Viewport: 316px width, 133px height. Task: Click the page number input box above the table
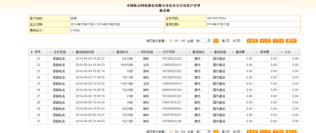click(x=204, y=41)
